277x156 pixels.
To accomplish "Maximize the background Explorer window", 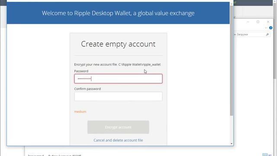I will [x=258, y=22].
